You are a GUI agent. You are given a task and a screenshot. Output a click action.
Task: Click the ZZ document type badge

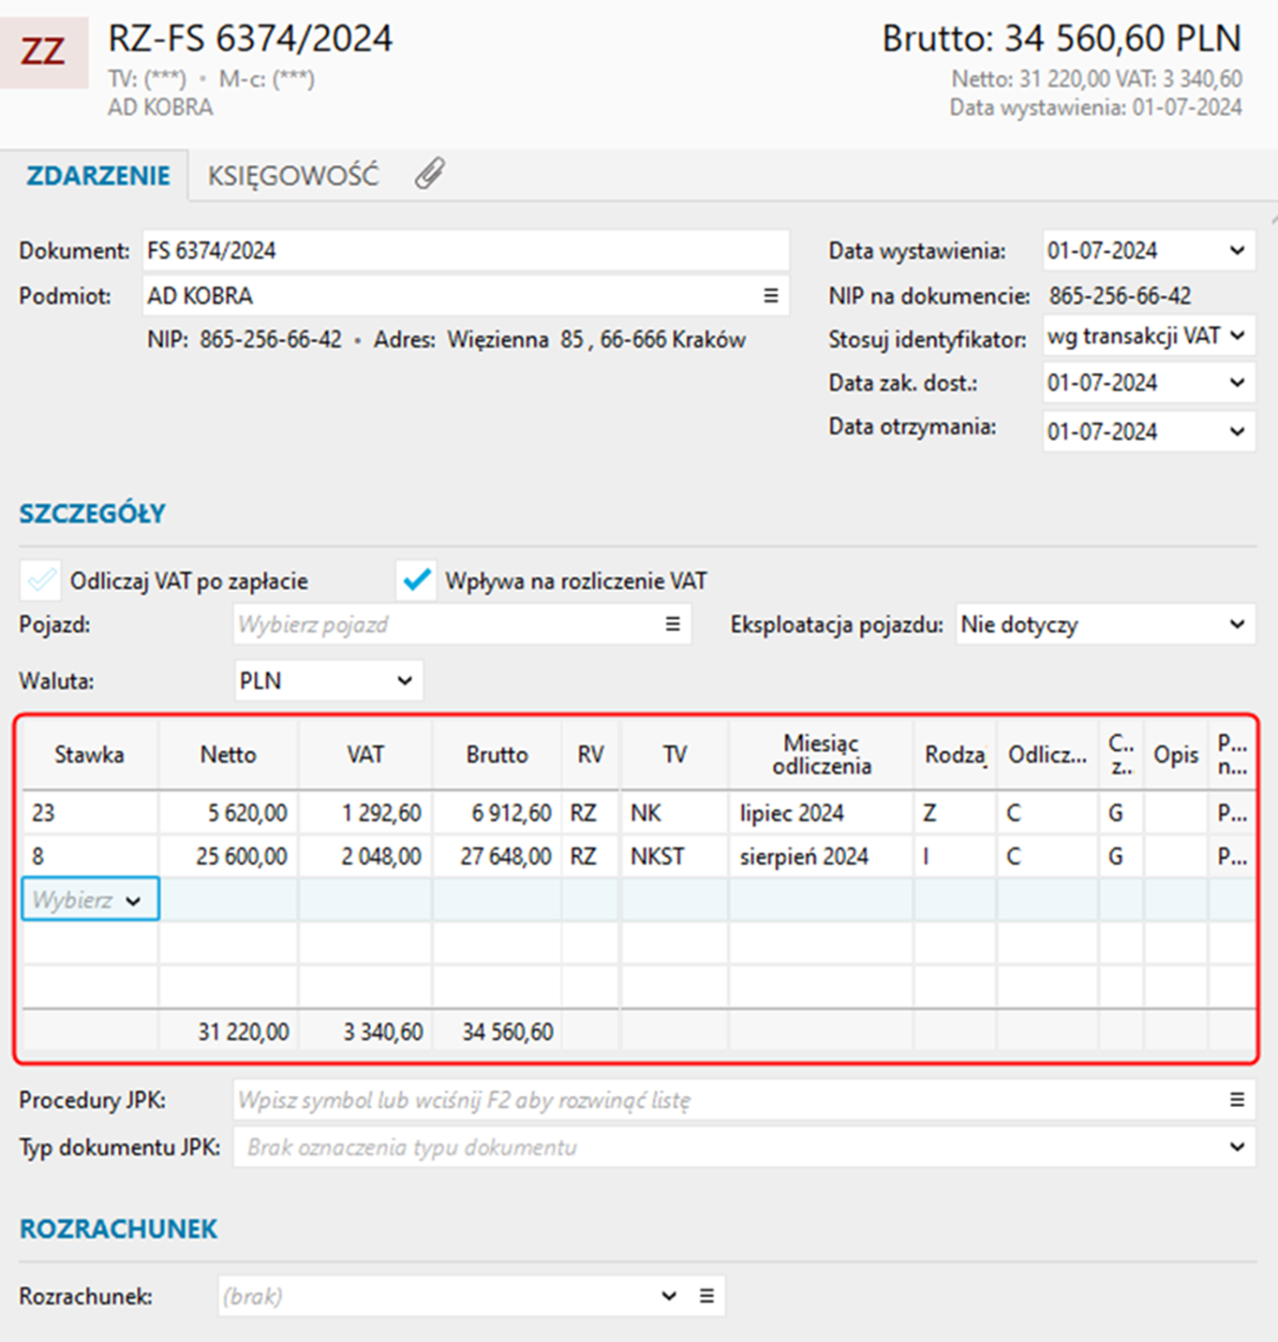(43, 52)
